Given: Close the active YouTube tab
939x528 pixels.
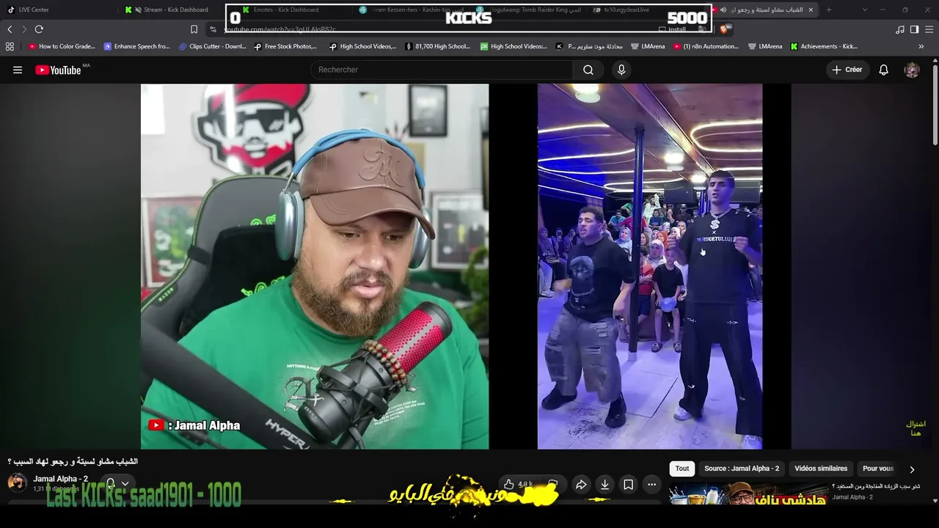Looking at the screenshot, I should 811,10.
